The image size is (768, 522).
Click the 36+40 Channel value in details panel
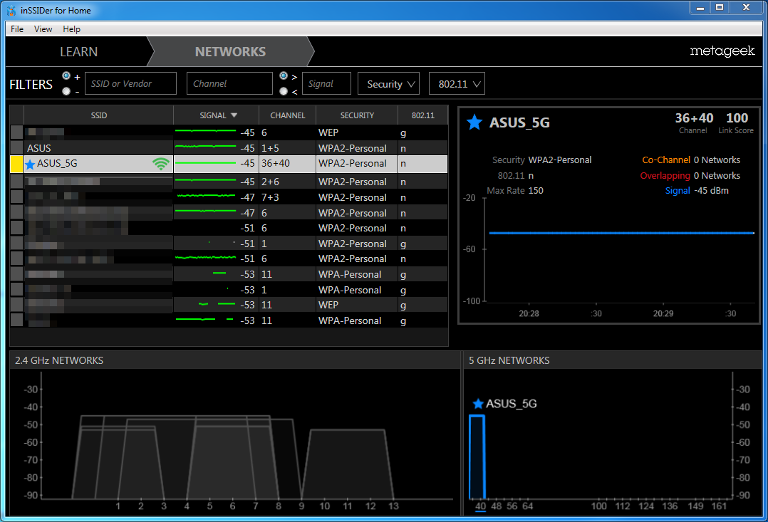pos(694,118)
